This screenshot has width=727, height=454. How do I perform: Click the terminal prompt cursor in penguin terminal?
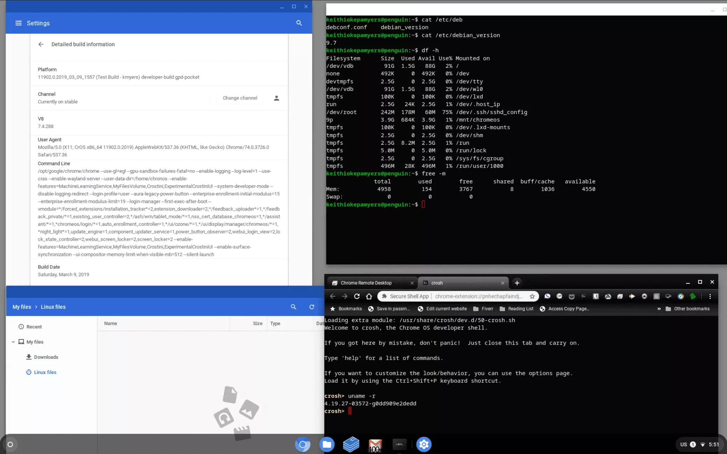[423, 204]
